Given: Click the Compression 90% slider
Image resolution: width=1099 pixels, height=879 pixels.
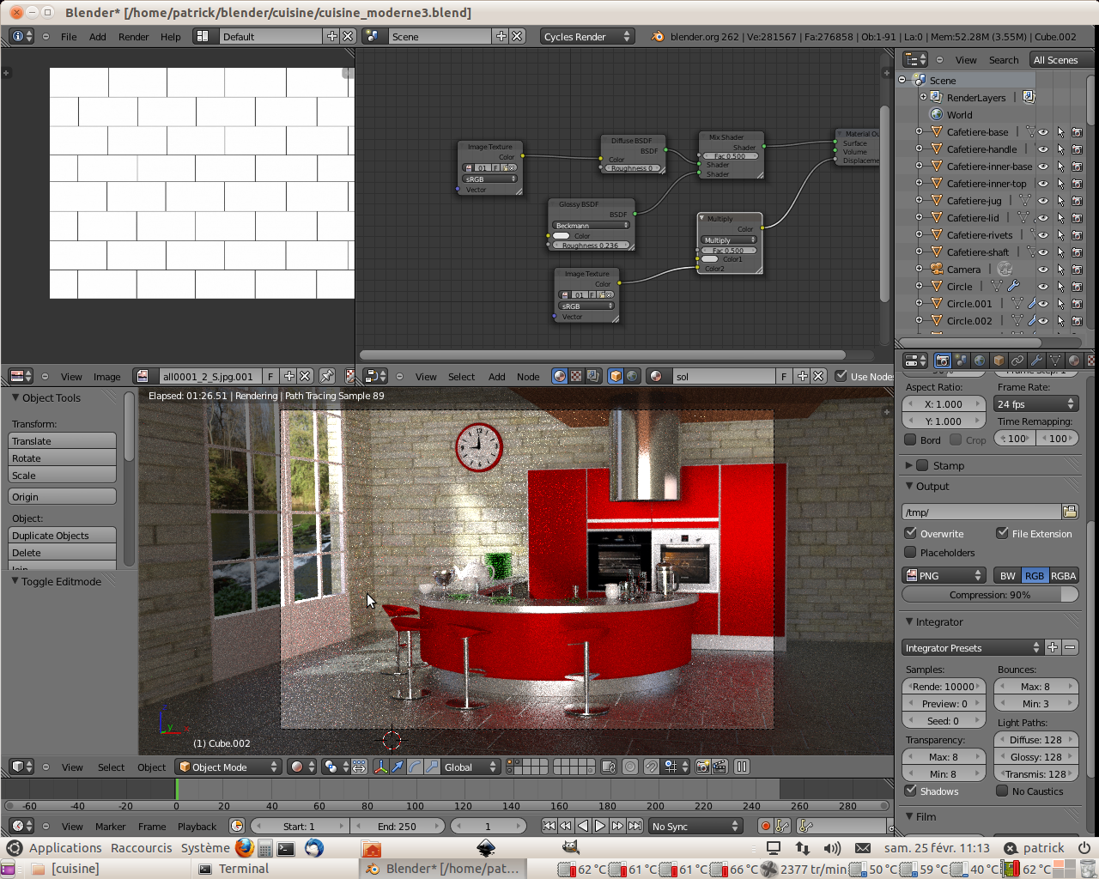Looking at the screenshot, I should [989, 595].
